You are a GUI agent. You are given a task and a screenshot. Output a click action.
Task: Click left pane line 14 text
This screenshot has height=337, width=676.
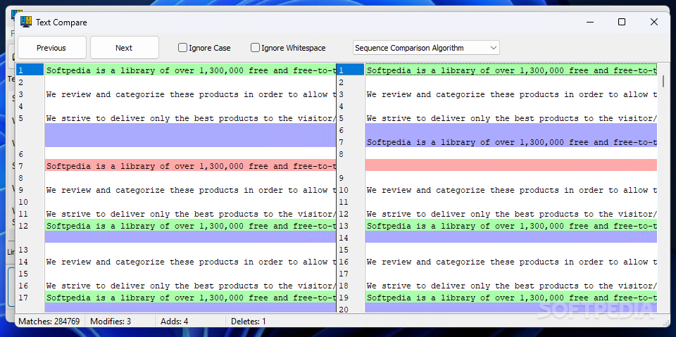(191, 262)
